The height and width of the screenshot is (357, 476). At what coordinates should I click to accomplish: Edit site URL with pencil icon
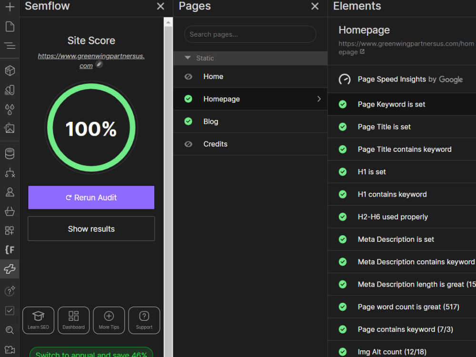pos(99,64)
